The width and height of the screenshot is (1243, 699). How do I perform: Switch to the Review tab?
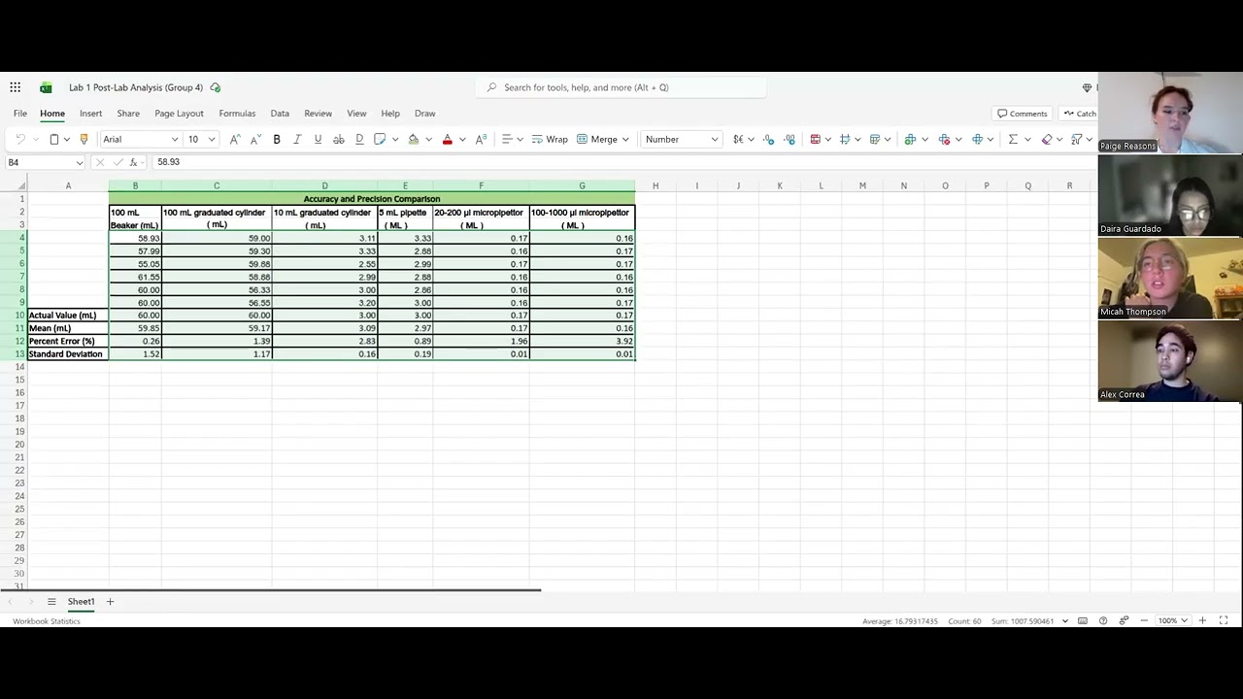(x=318, y=114)
